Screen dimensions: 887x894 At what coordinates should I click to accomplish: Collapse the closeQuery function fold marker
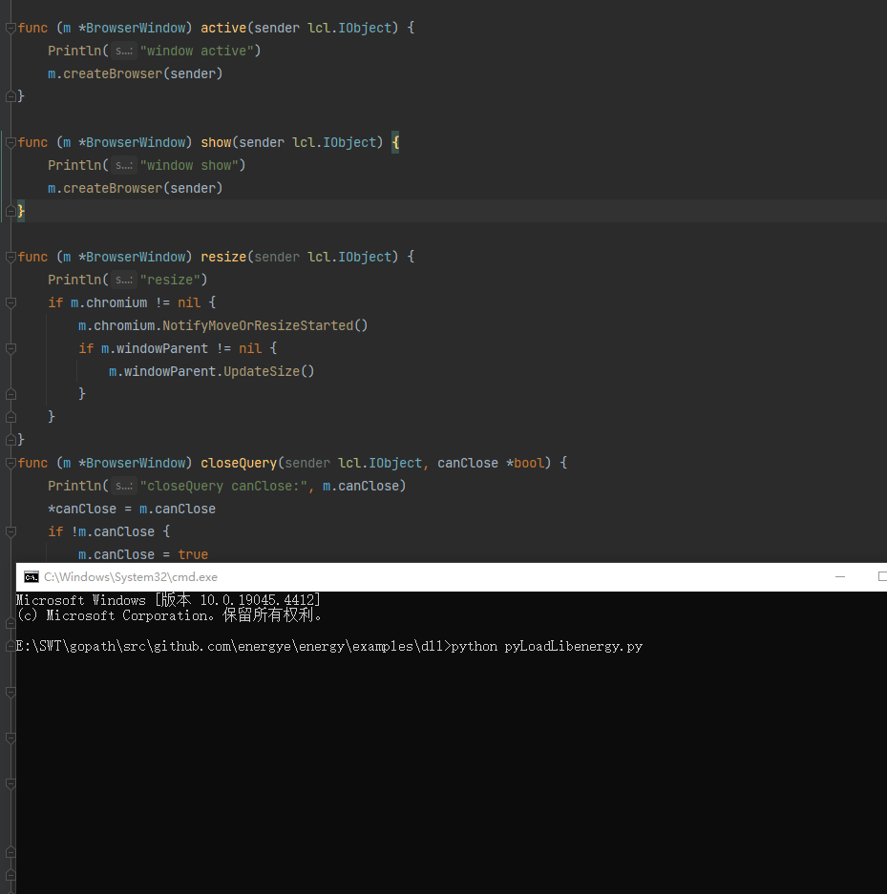[11, 463]
